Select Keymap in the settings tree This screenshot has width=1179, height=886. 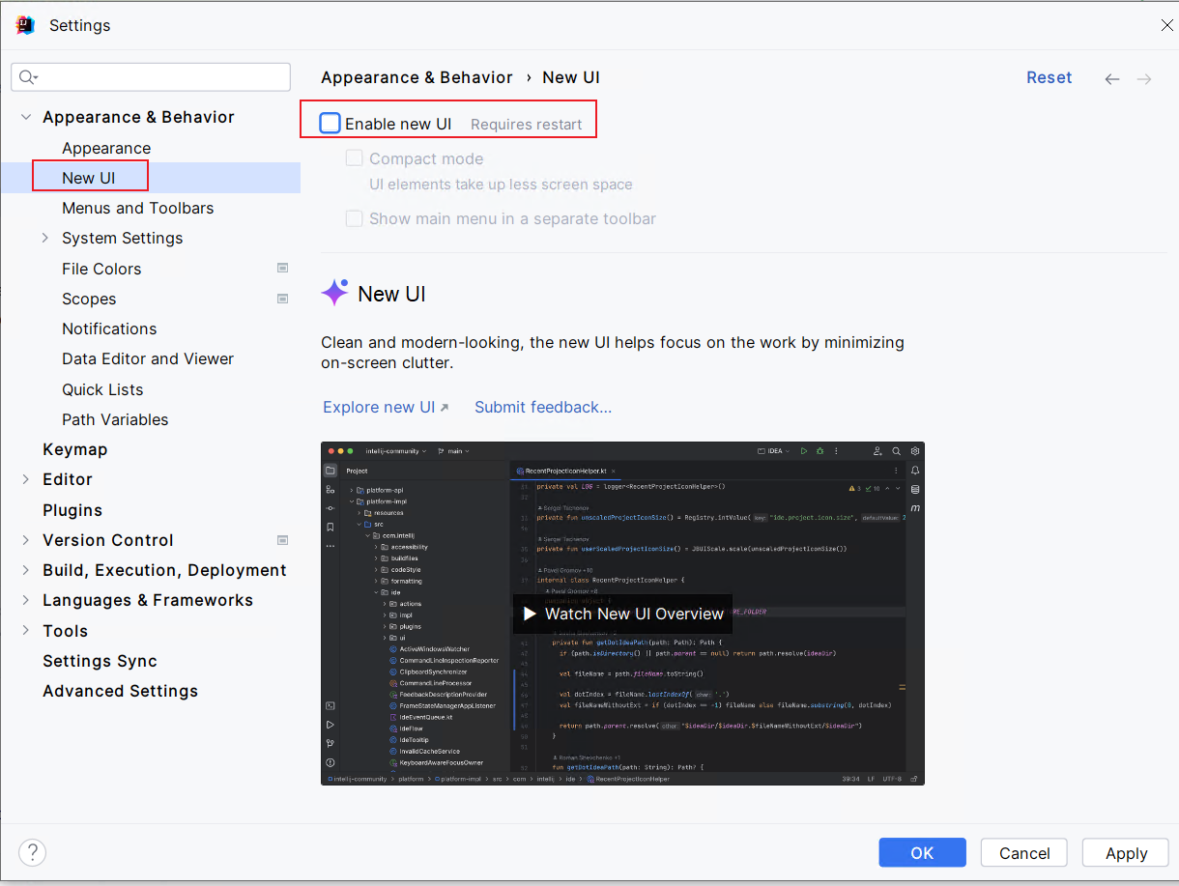tap(74, 449)
